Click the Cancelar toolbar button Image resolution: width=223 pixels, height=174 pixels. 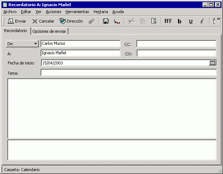pos(43,21)
